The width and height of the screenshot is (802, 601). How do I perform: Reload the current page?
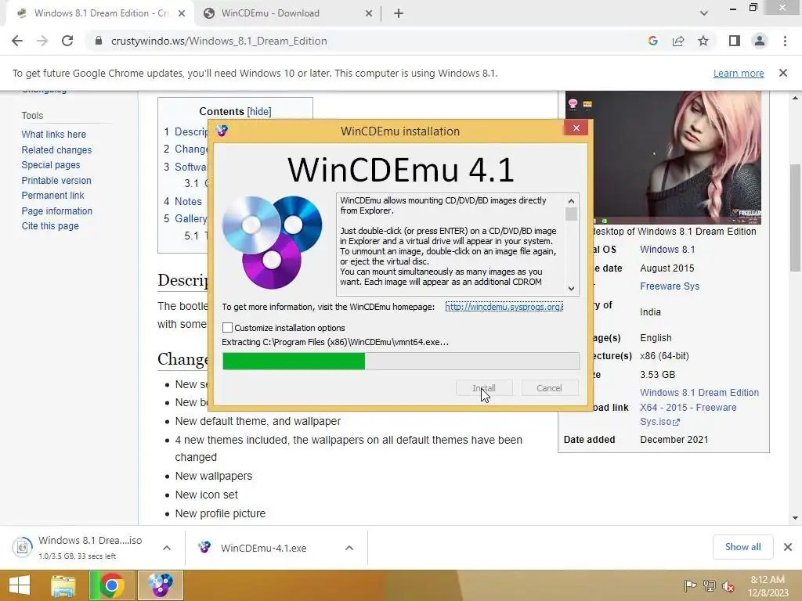tap(67, 41)
